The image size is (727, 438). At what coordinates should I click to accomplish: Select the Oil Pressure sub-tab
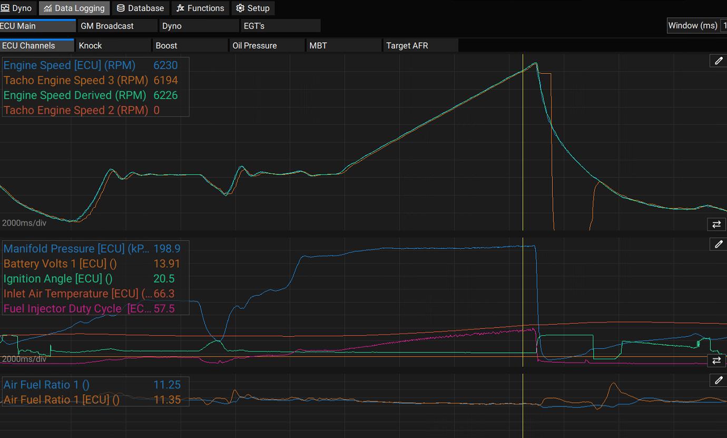(x=267, y=45)
